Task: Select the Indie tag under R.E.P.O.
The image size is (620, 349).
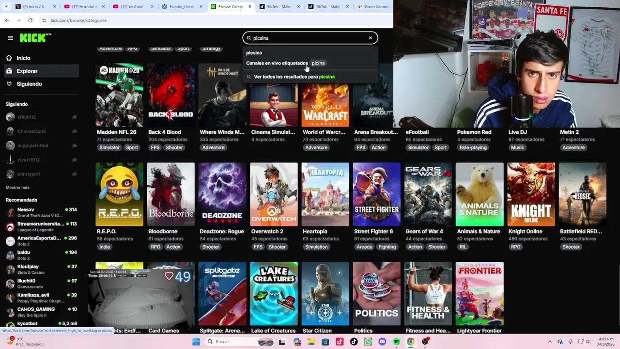Action: pos(105,247)
